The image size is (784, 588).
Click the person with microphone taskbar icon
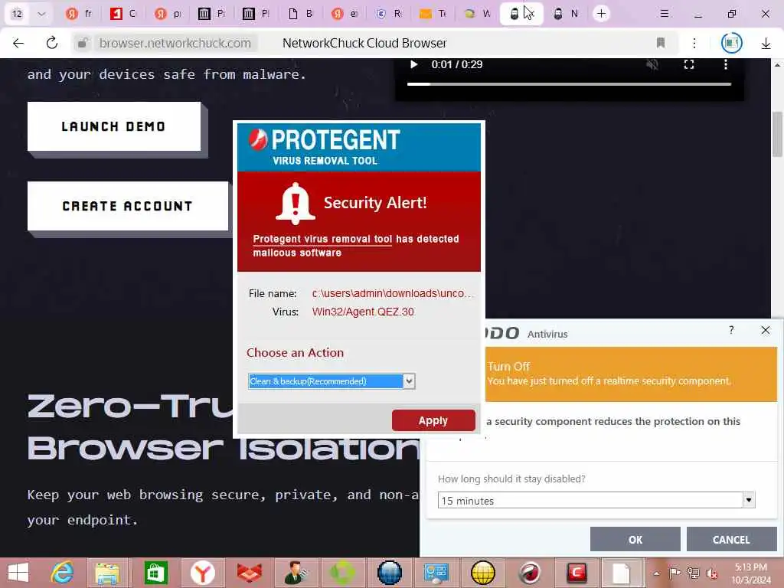click(x=296, y=573)
